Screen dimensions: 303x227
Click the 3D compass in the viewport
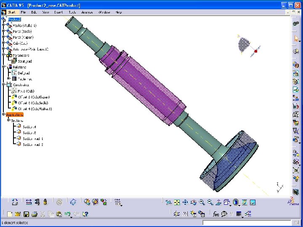point(248,46)
